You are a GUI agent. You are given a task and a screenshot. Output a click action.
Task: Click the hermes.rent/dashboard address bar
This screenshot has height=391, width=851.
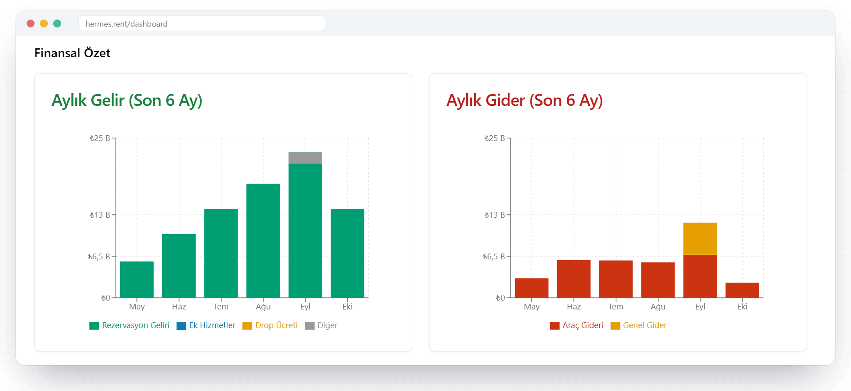coord(202,23)
